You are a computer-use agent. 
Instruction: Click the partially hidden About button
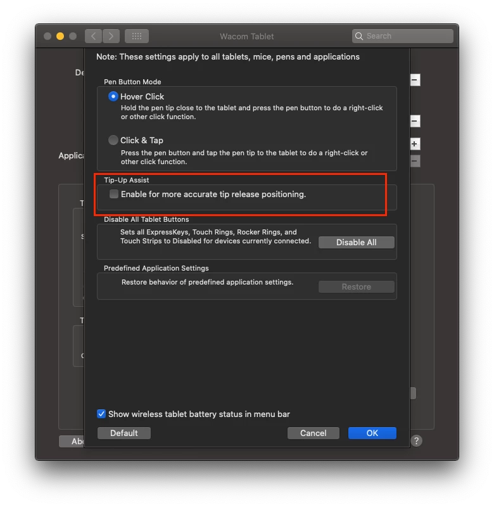[72, 441]
